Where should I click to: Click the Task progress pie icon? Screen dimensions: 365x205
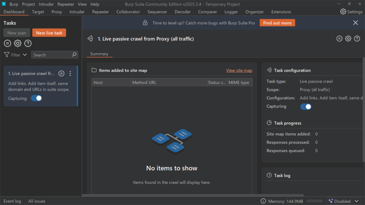pyautogui.click(x=269, y=123)
